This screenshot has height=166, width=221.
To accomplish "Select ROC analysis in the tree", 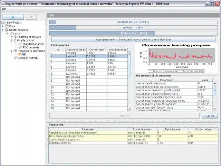I will click(x=31, y=47).
